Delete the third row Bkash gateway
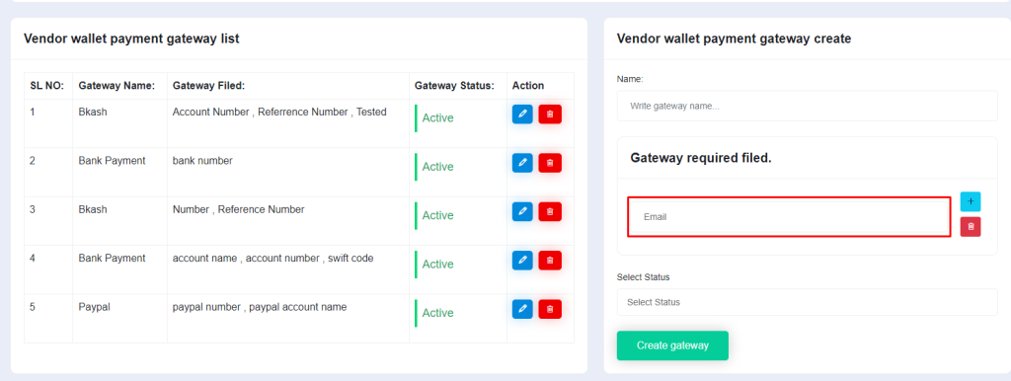Image resolution: width=1011 pixels, height=381 pixels. 550,211
